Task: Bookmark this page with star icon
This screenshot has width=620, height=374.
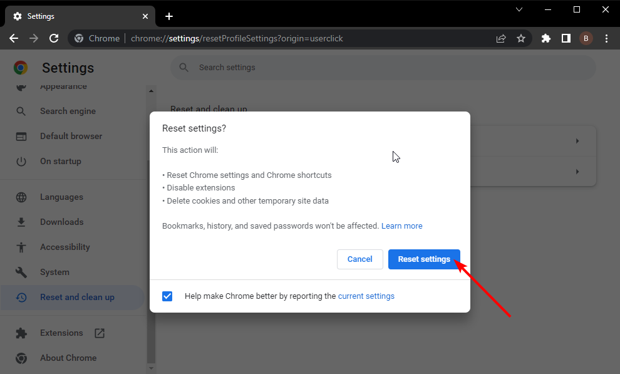Action: [x=521, y=38]
